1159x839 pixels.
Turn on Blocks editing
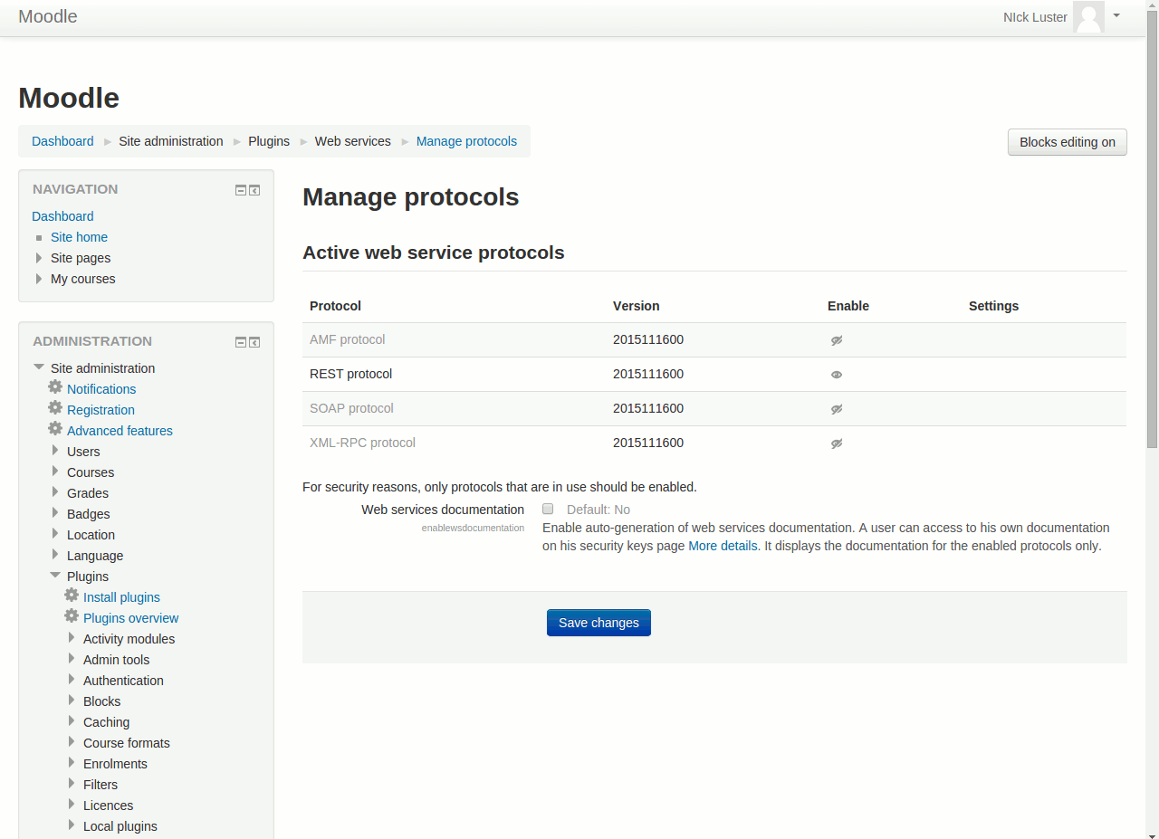click(1067, 142)
